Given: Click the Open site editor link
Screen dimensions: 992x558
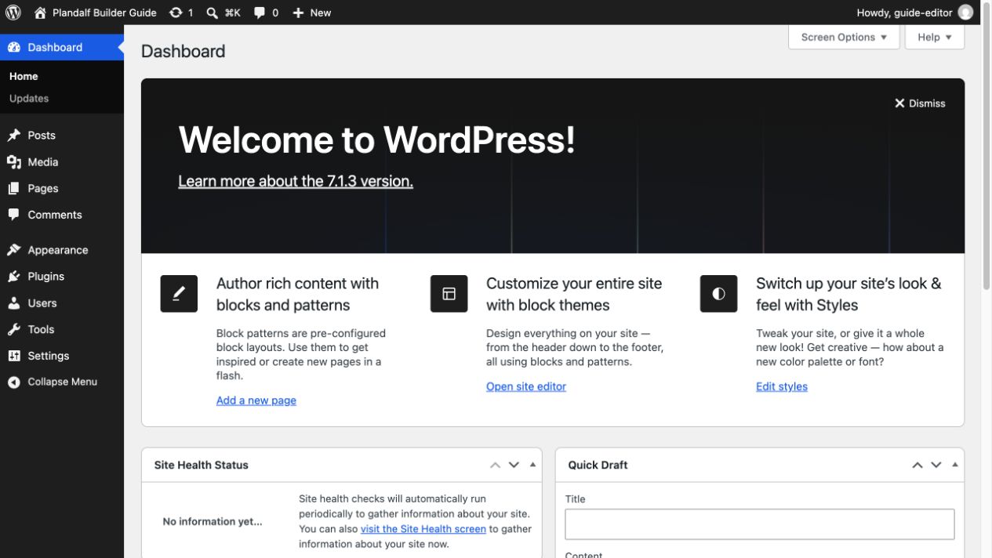Looking at the screenshot, I should [526, 386].
